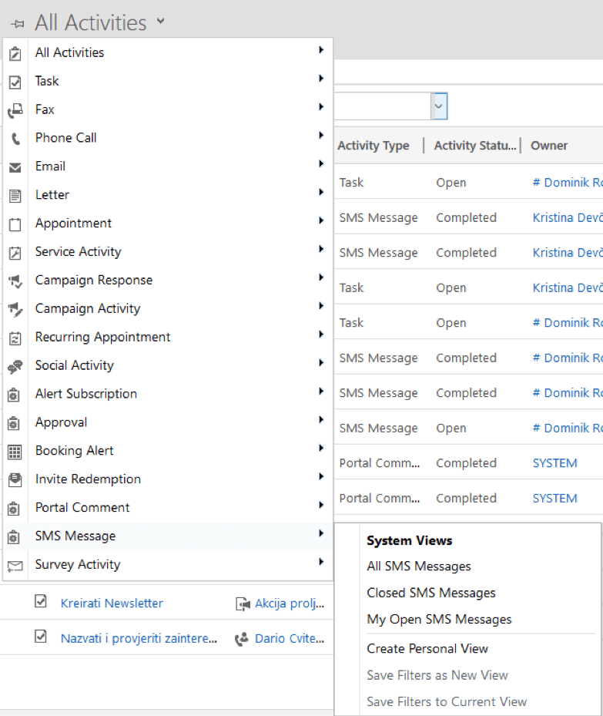Screen dimensions: 603x716
Task: Open Kristina Devč owner link
Action: pos(567,218)
